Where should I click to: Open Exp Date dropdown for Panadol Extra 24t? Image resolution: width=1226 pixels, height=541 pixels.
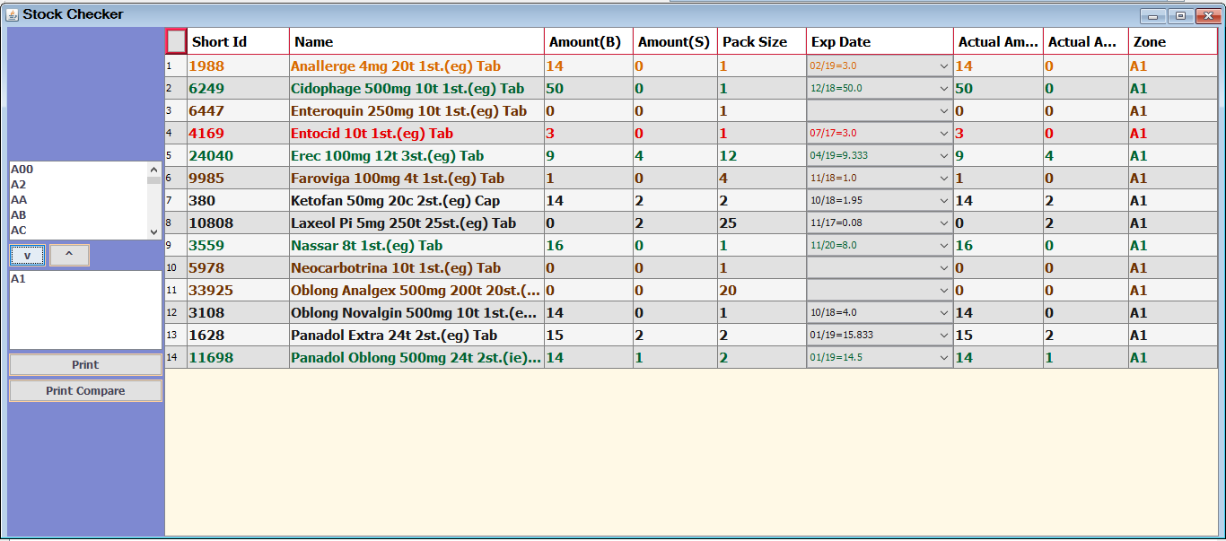tap(943, 336)
